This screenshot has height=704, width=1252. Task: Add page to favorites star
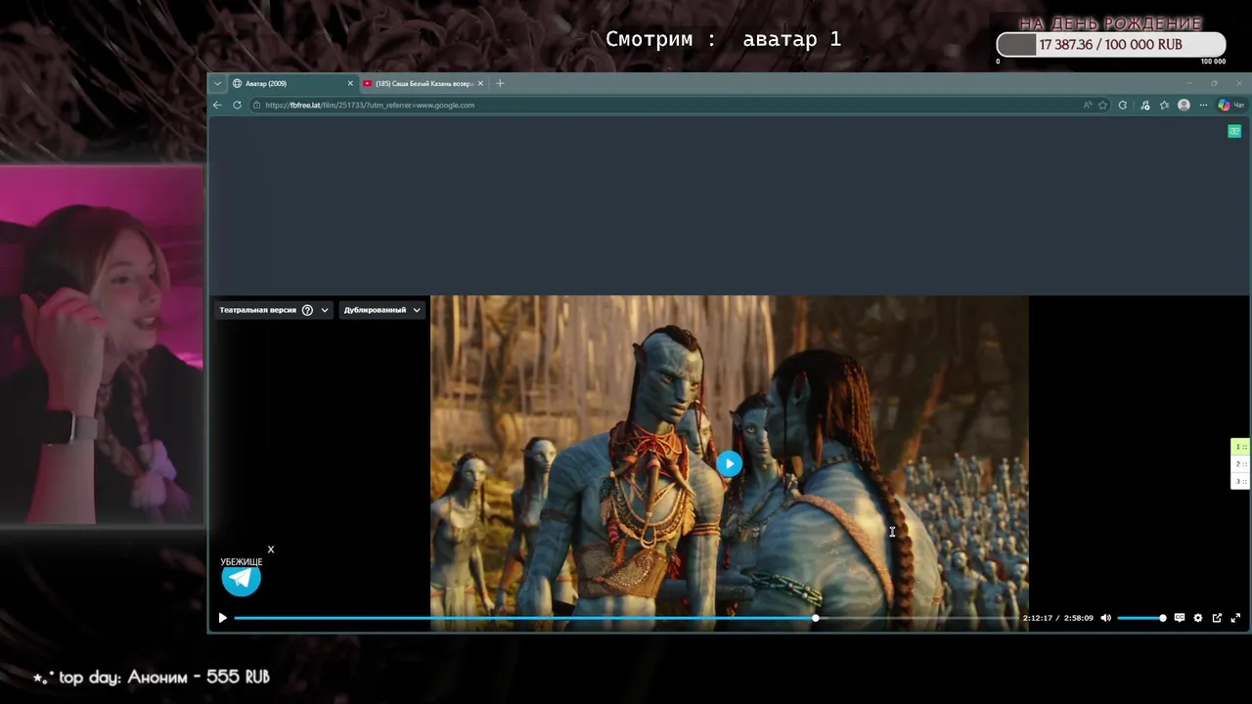1102,105
